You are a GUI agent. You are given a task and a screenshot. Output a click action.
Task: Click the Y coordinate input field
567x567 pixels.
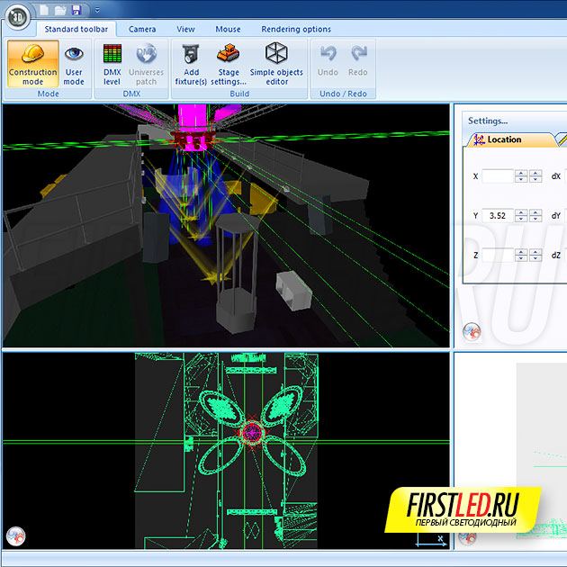pos(497,216)
